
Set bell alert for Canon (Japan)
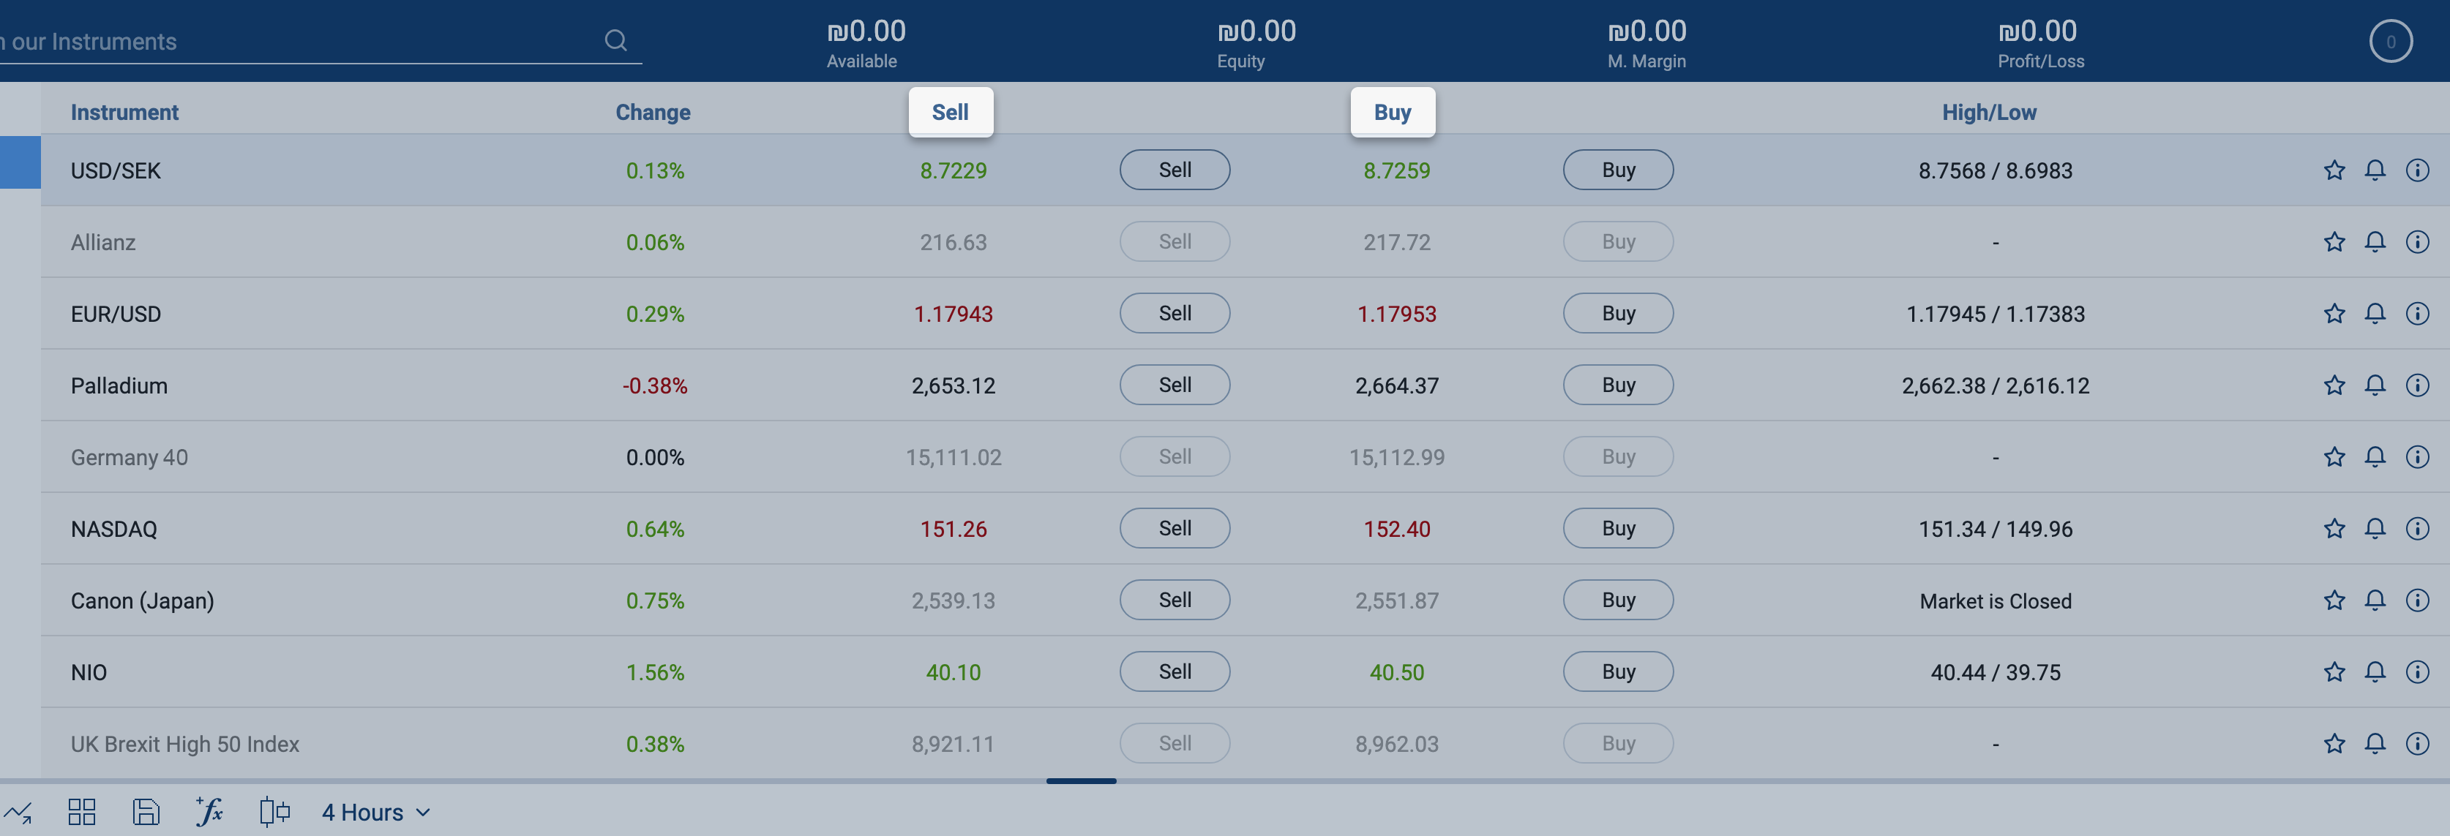[x=2375, y=600]
